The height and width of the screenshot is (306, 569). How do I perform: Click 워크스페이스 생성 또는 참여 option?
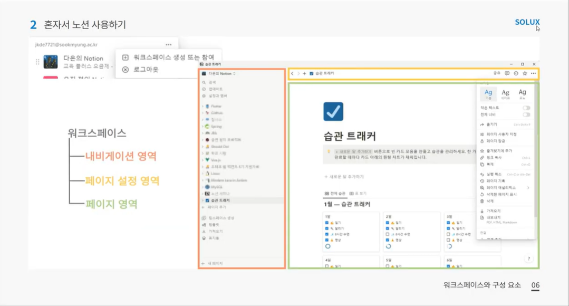168,58
